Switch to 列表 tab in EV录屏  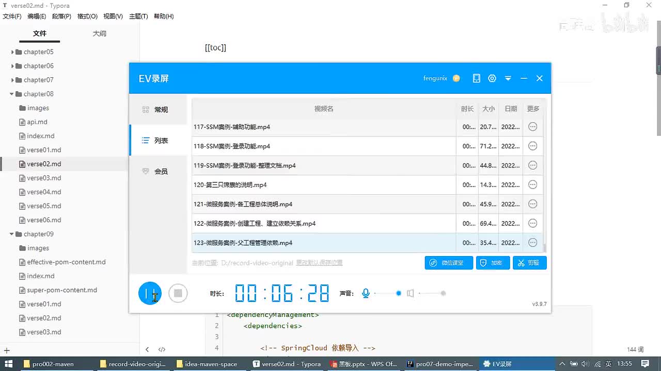[x=158, y=140]
